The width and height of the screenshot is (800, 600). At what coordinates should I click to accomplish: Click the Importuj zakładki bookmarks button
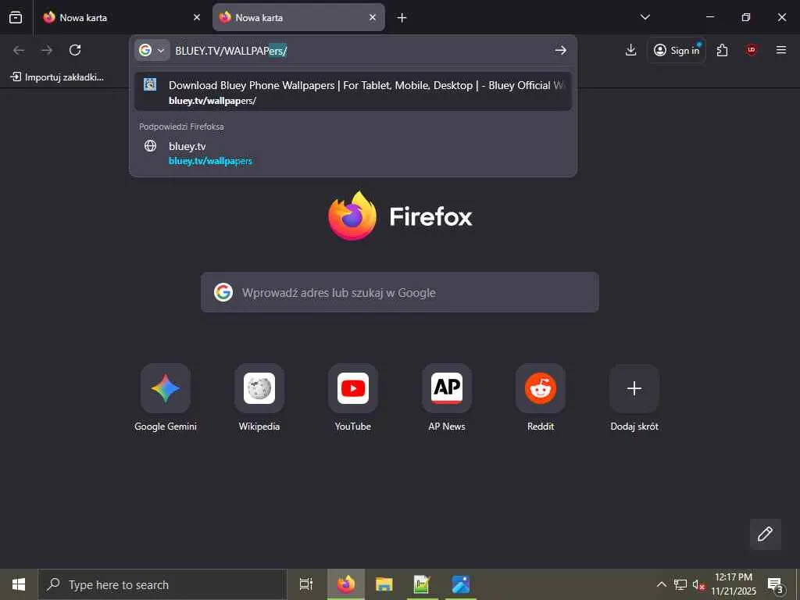[x=57, y=77]
